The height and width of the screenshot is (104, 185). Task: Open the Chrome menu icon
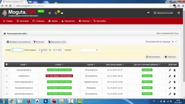click(183, 6)
